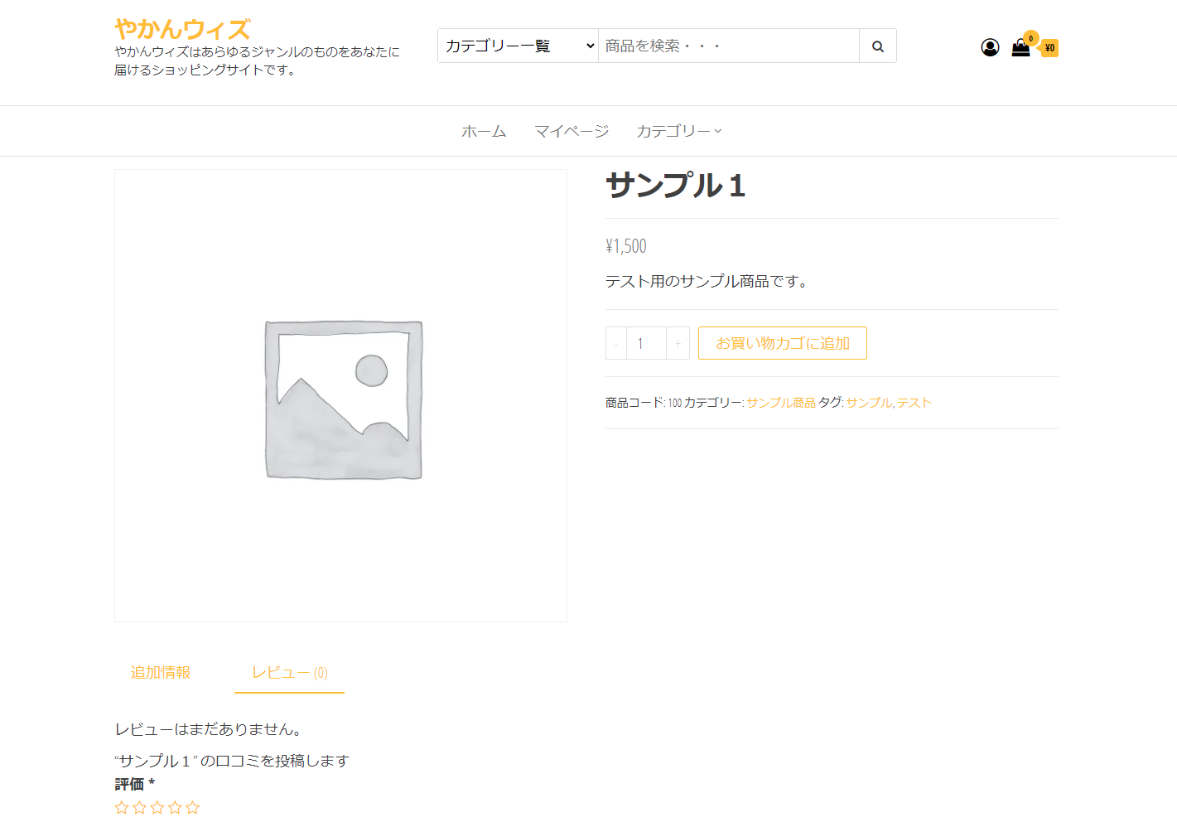This screenshot has width=1177, height=827.
Task: Expand the カテゴリー navigation chevron
Action: (x=720, y=131)
